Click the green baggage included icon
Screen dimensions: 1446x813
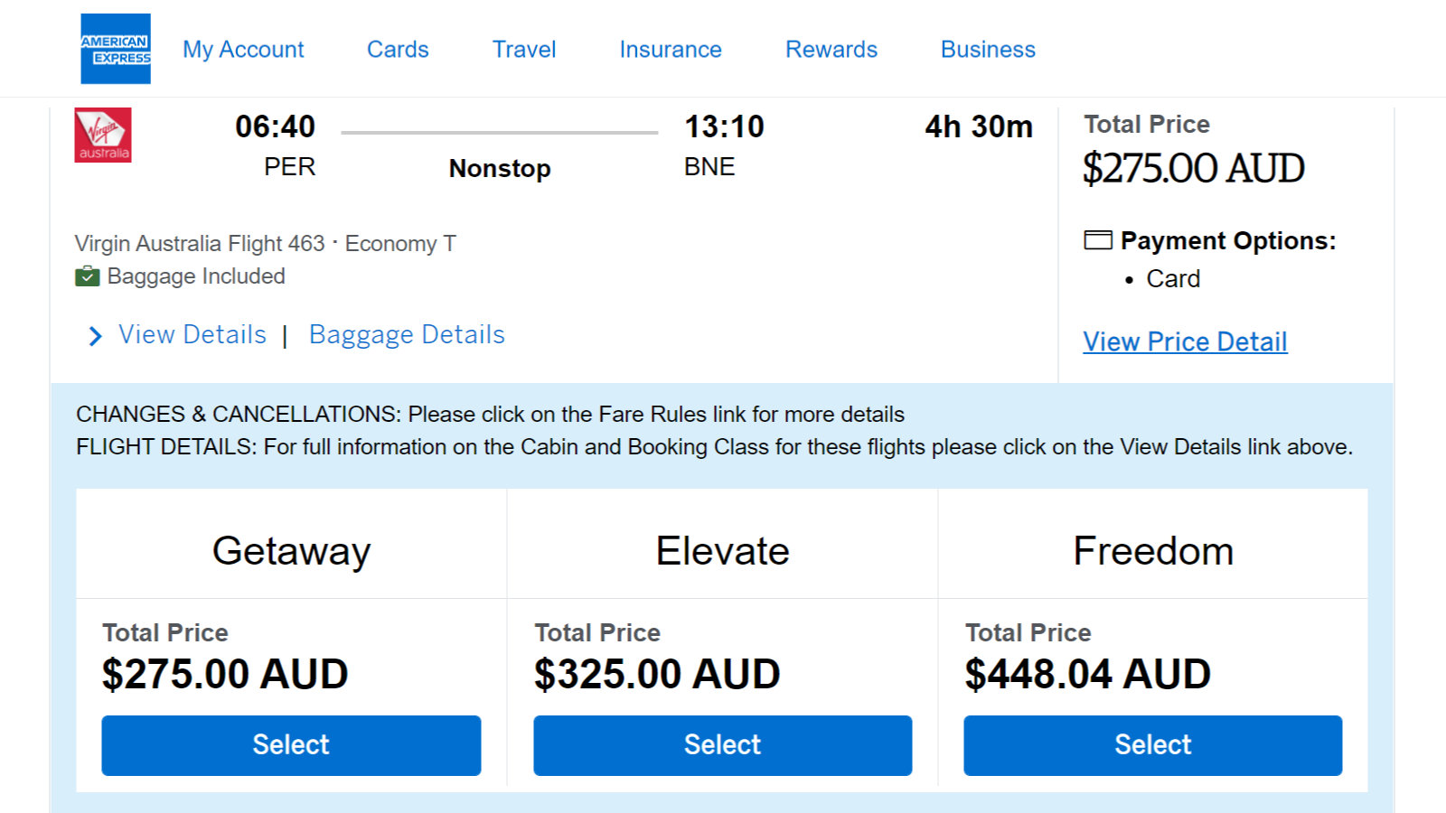87,276
